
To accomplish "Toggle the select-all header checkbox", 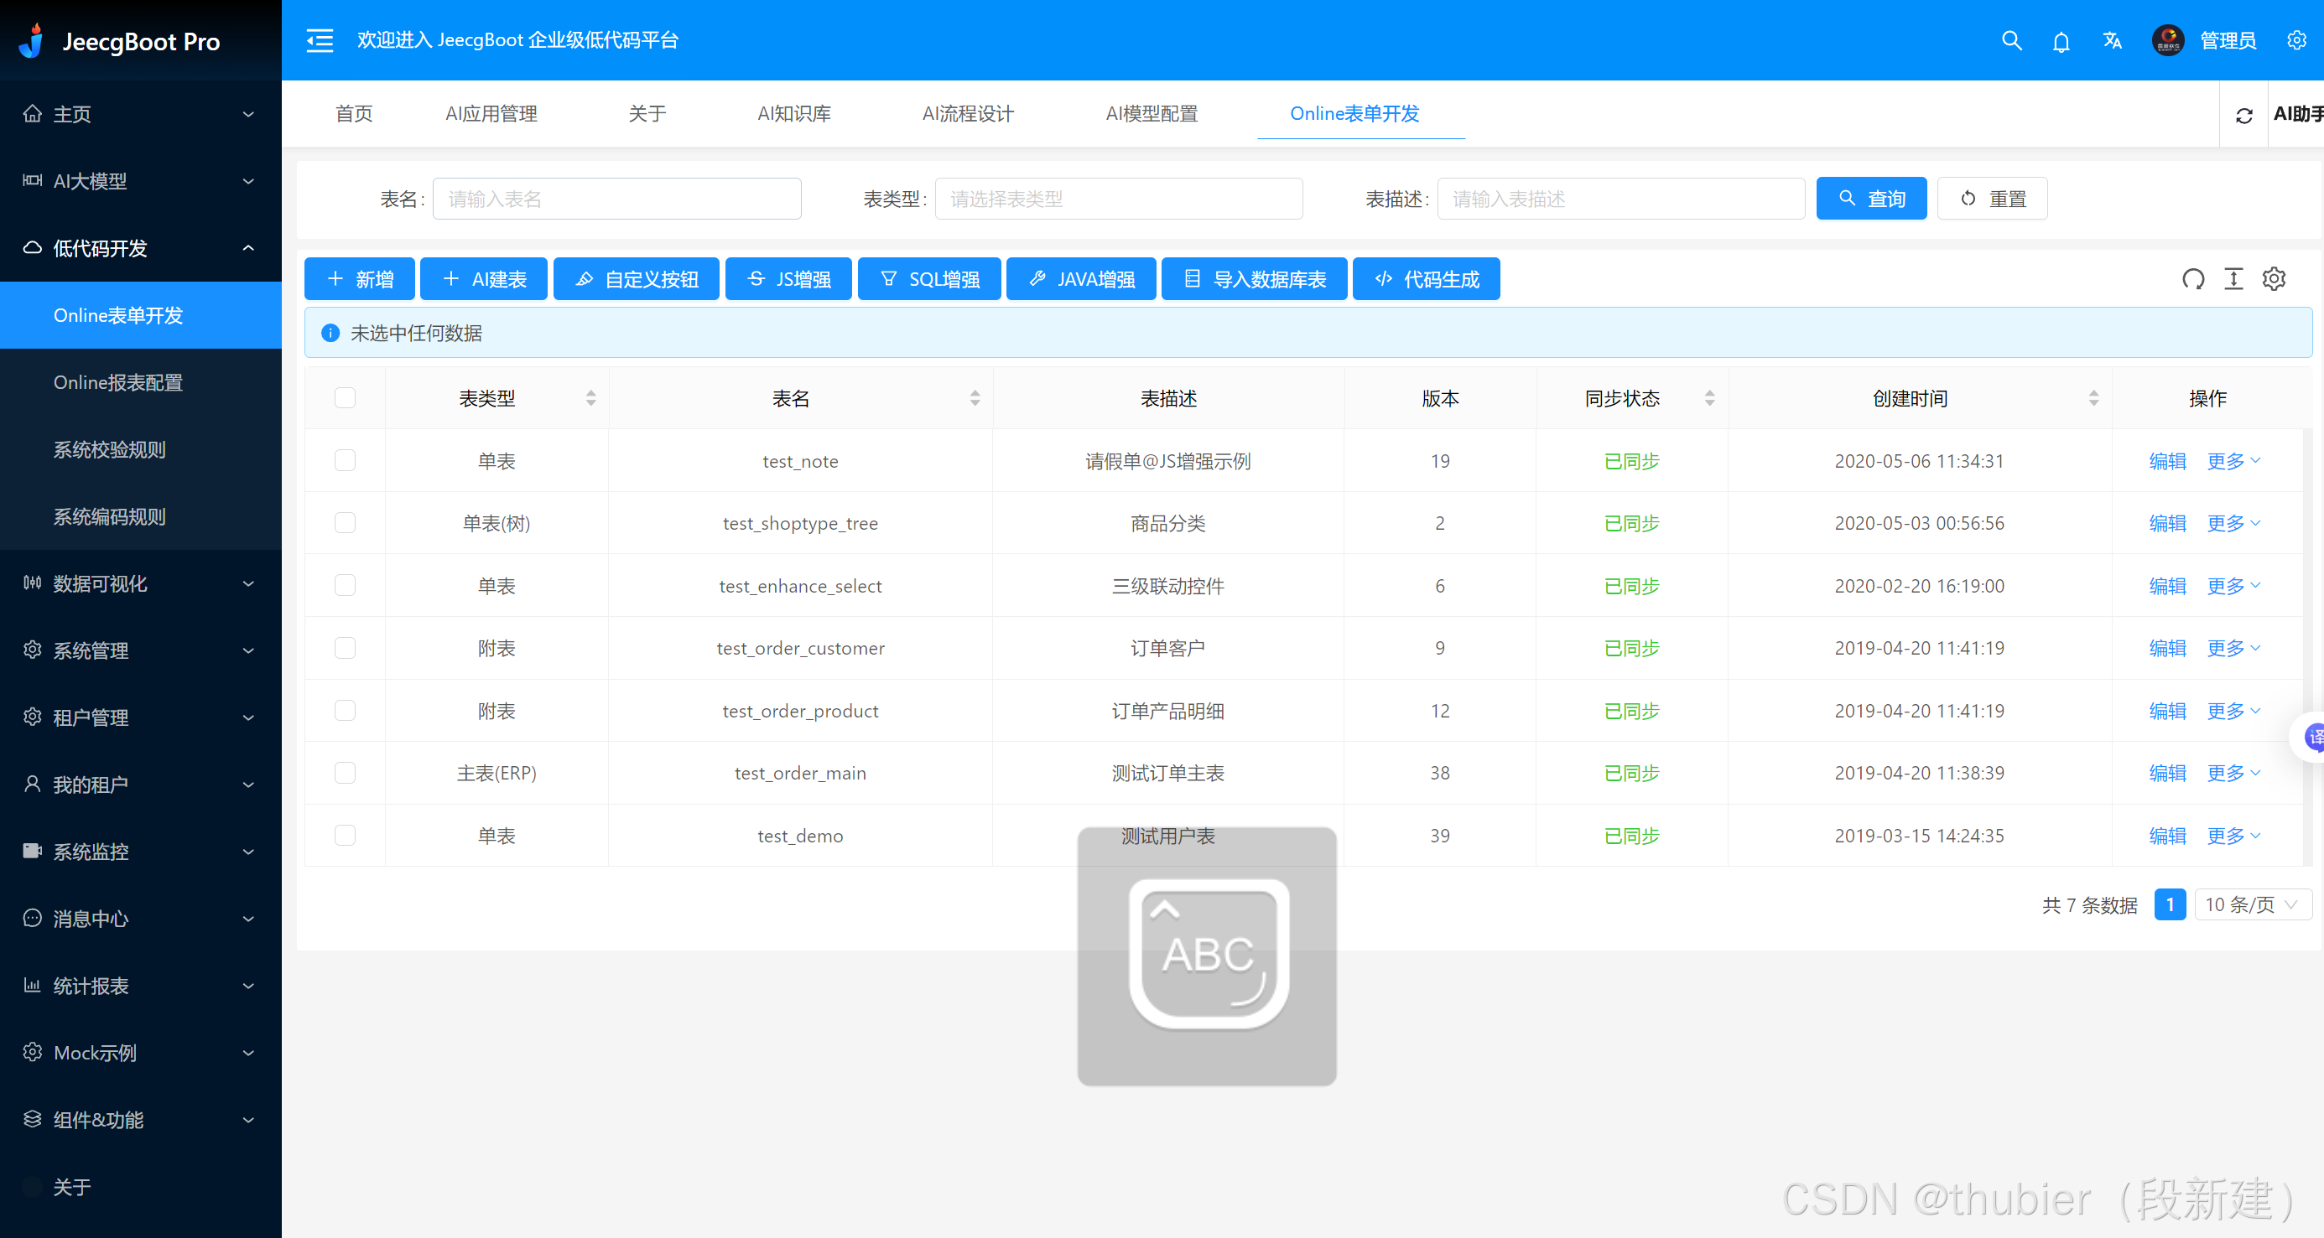I will (x=345, y=397).
